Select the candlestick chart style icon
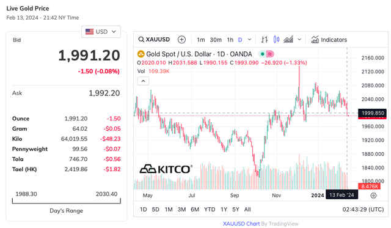This screenshot has width=391, height=228. [276, 39]
